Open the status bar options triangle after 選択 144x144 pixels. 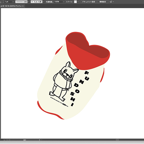(39, 140)
